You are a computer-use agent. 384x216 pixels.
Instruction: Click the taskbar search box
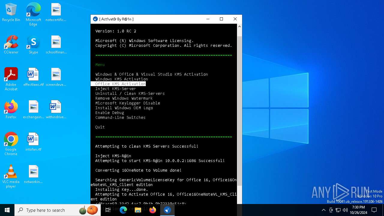tap(57, 210)
